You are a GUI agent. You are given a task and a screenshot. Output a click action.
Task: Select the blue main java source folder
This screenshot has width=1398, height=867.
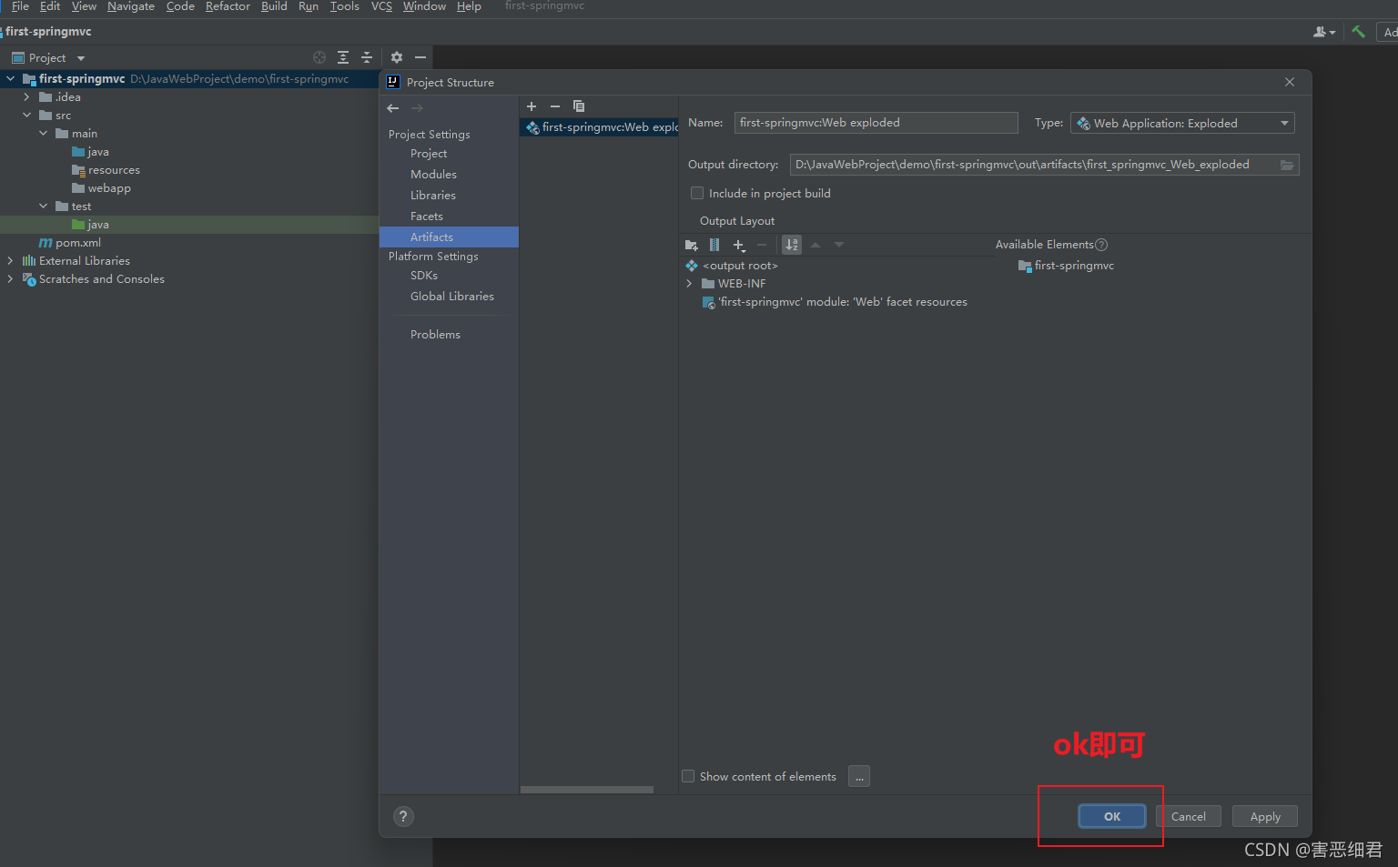click(x=90, y=152)
